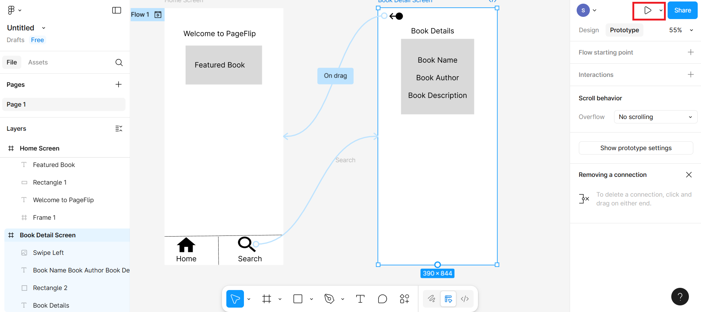
Task: Switch to Draw mode toggle
Action: pyautogui.click(x=432, y=299)
